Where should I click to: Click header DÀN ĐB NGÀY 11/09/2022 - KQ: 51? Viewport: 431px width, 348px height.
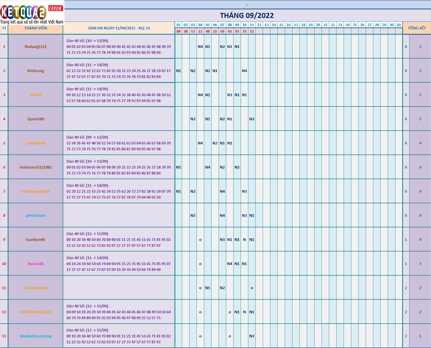coord(119,28)
